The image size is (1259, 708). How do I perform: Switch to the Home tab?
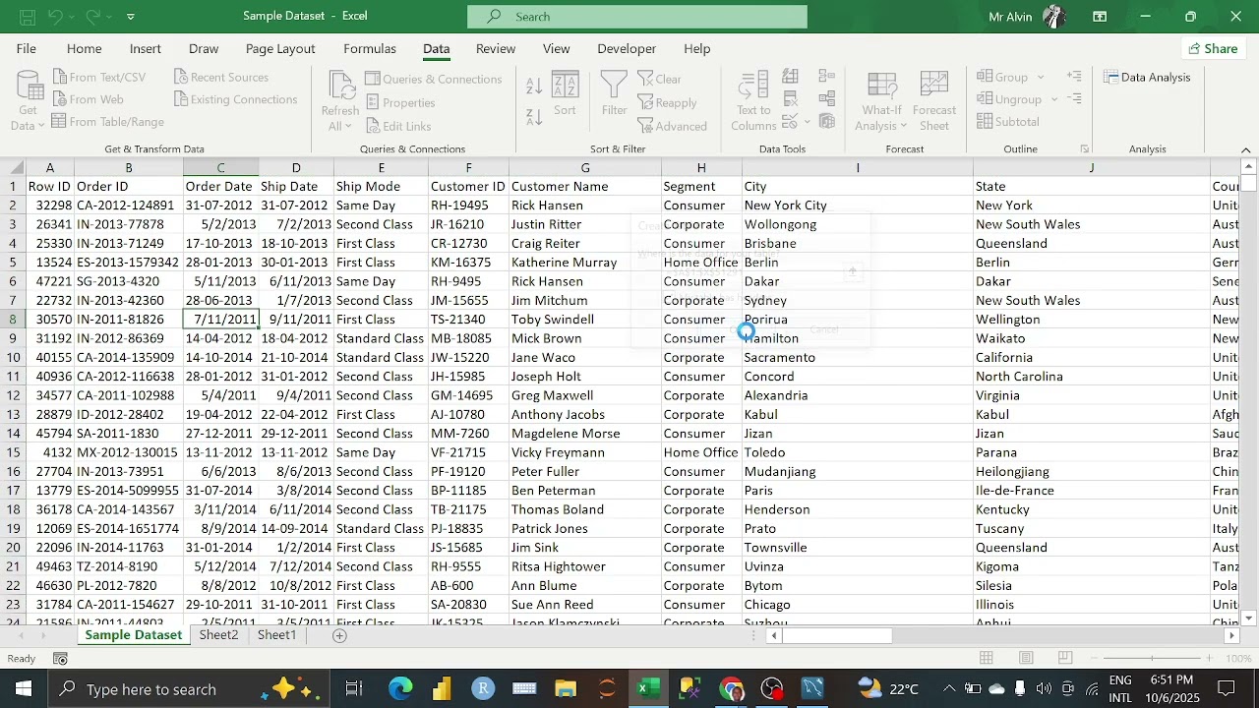pos(84,48)
